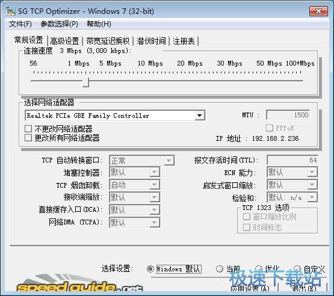
Task: Click the 报文存活时间(TTL) field
Action: click(292, 160)
